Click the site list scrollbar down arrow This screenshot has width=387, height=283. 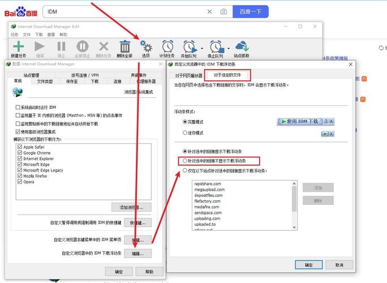tap(294, 227)
